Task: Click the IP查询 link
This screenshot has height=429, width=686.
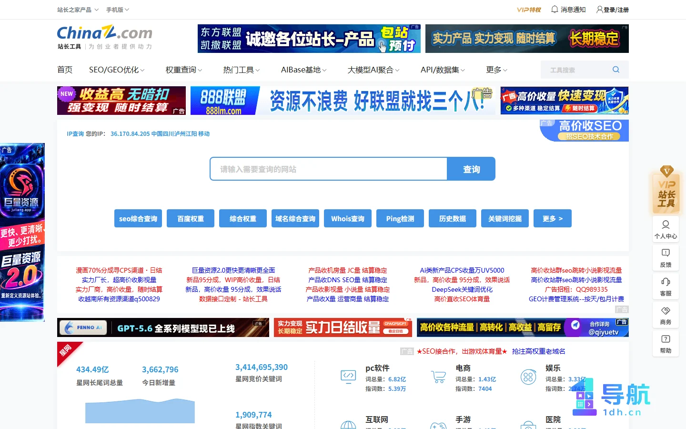Action: click(x=75, y=134)
